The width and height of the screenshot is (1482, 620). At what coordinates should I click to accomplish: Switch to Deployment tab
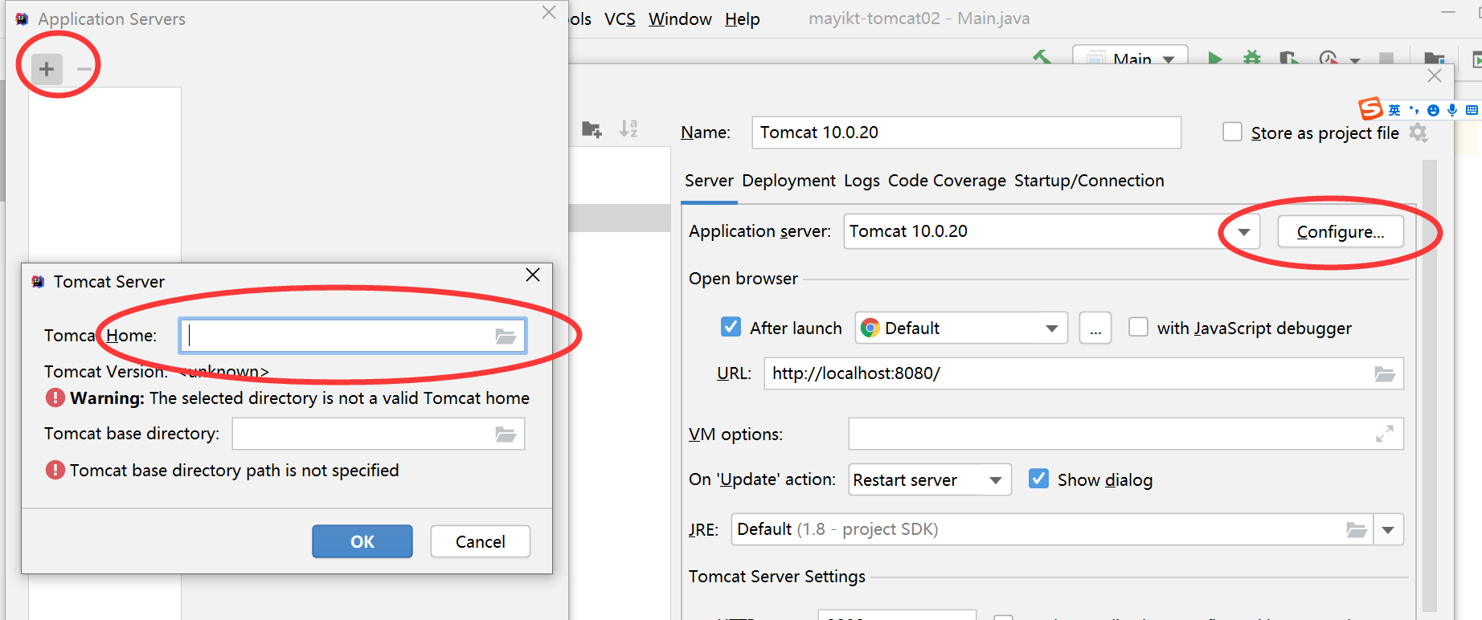[x=788, y=181]
